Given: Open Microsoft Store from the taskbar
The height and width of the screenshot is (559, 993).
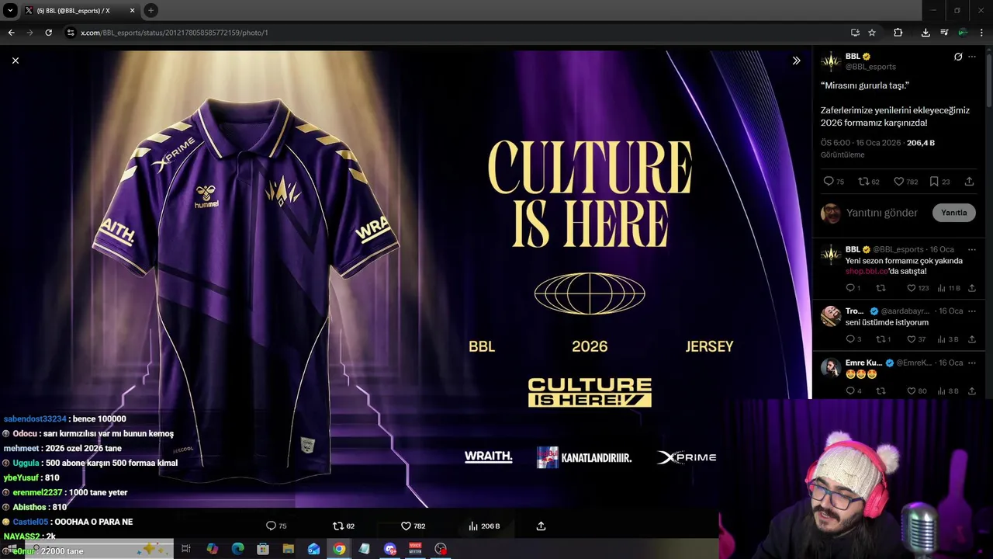Looking at the screenshot, I should tap(263, 549).
